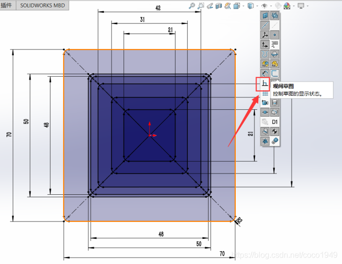The image size is (342, 264).
Task: Select the top 42 dimension value
Action: [158, 8]
